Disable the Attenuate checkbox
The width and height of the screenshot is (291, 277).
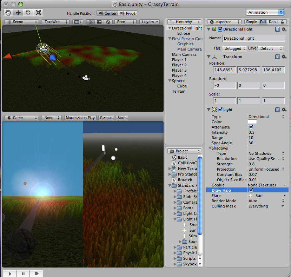pyautogui.click(x=251, y=127)
